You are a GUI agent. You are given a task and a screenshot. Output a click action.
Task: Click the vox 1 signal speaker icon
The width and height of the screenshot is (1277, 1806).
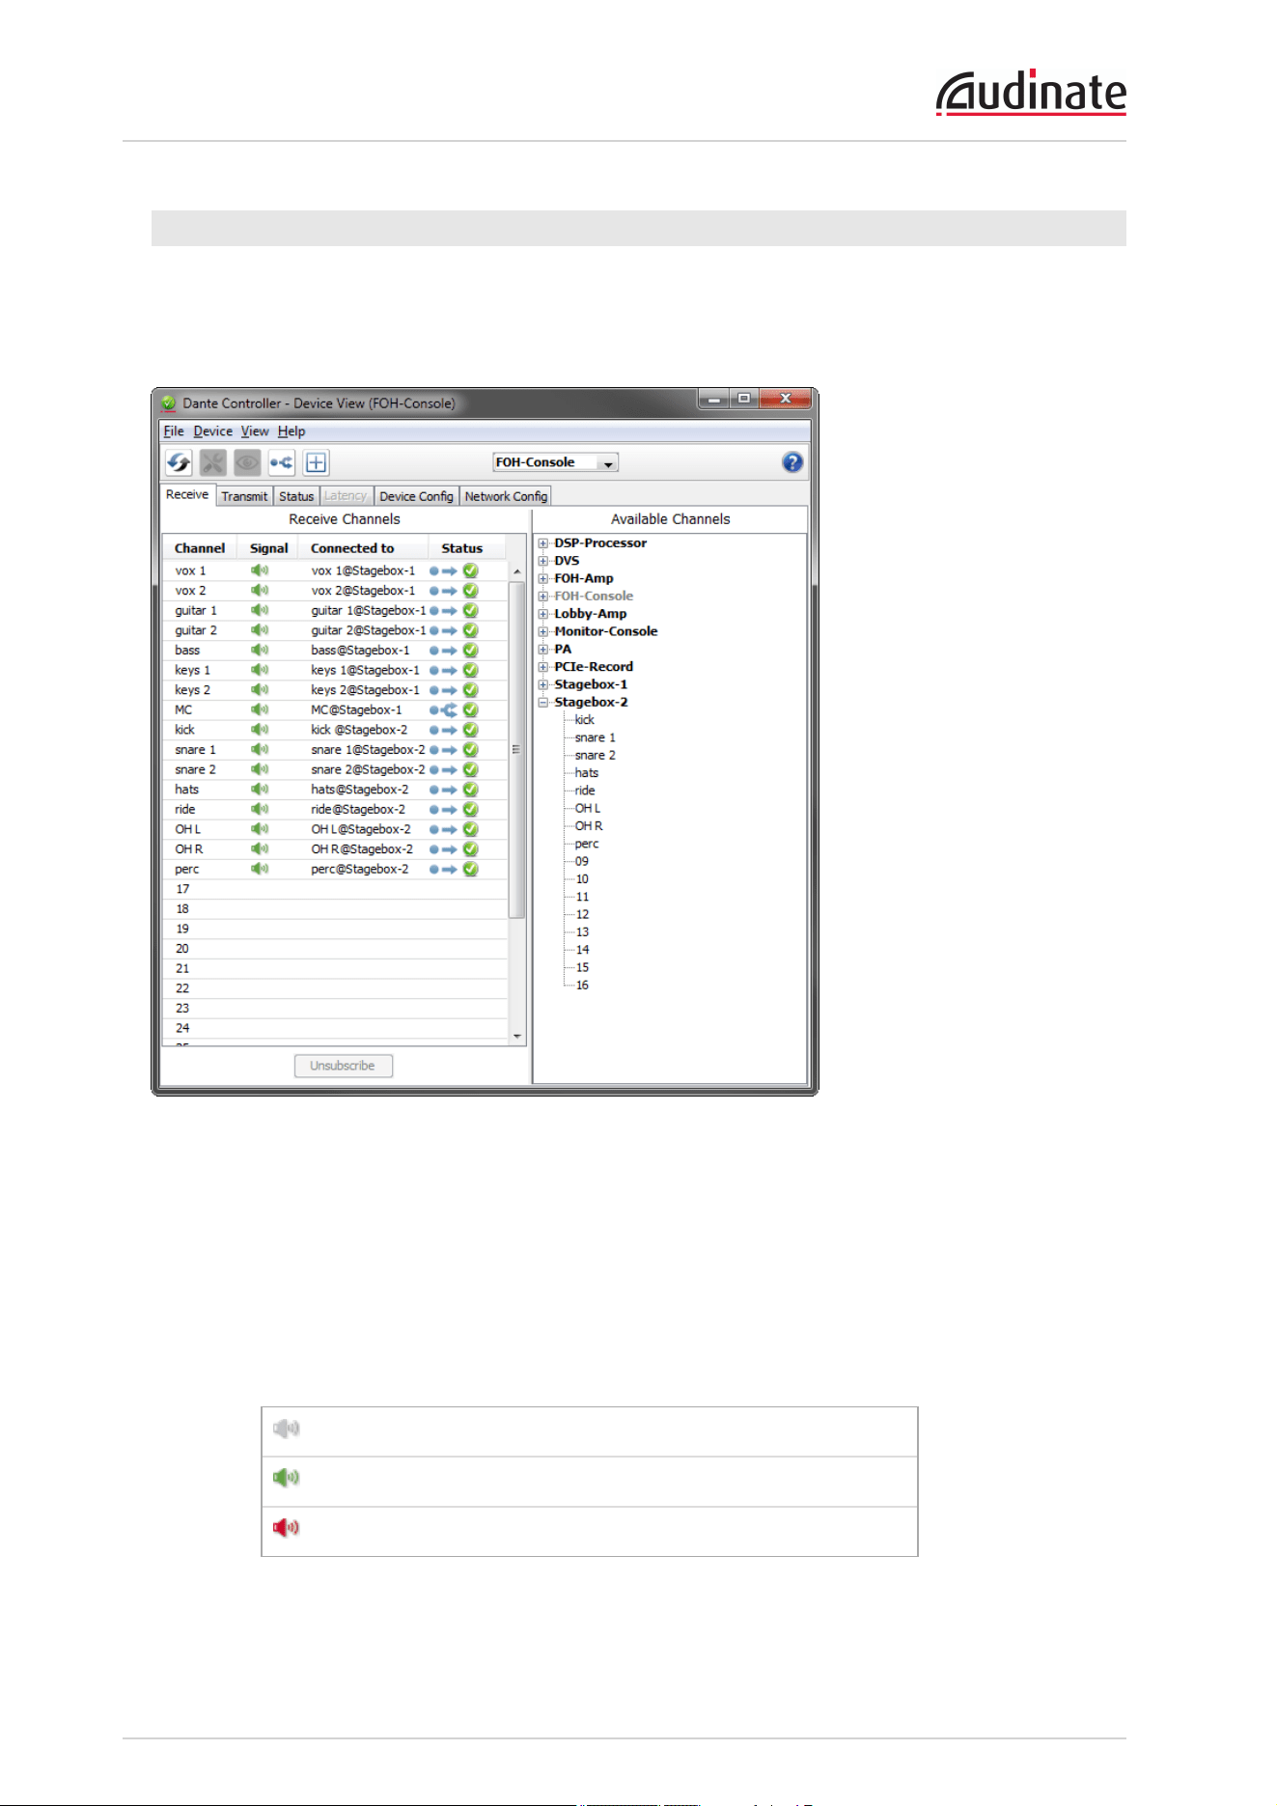tap(260, 570)
